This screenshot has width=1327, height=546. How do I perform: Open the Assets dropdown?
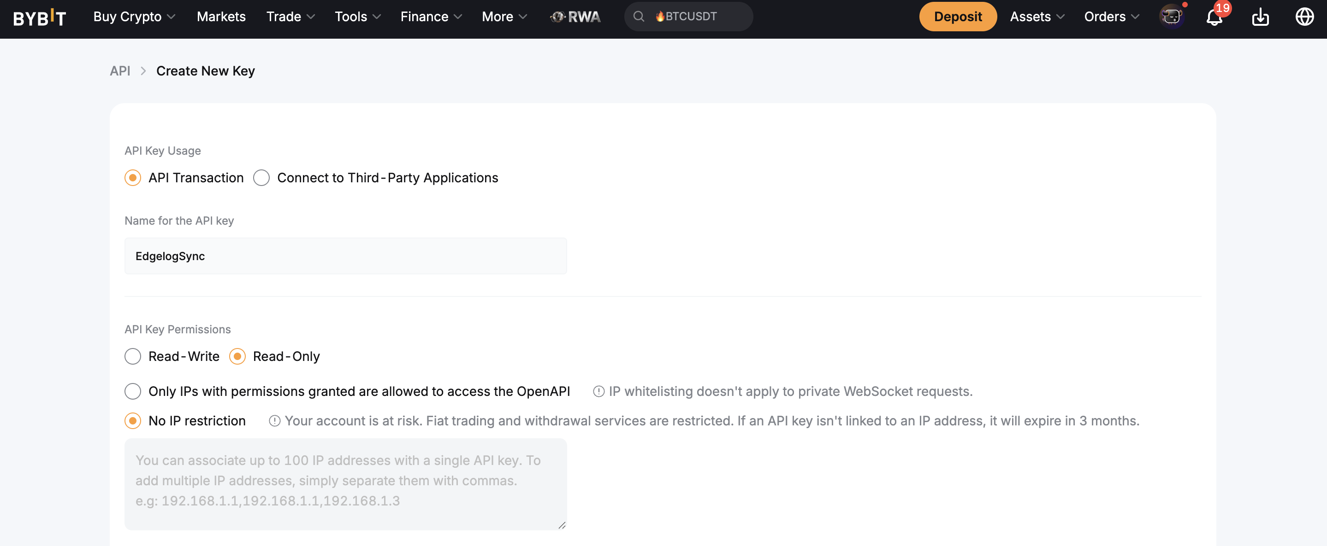point(1037,17)
